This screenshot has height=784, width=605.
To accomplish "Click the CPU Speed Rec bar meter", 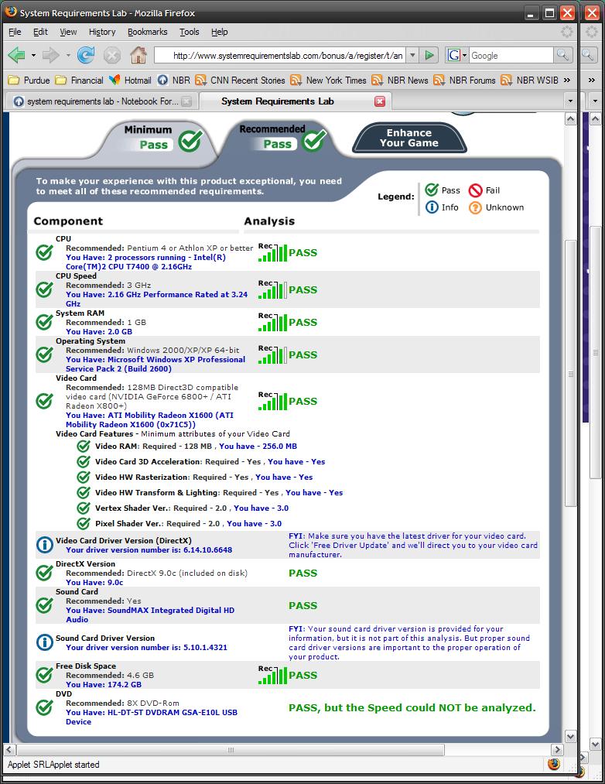I will coord(272,289).
